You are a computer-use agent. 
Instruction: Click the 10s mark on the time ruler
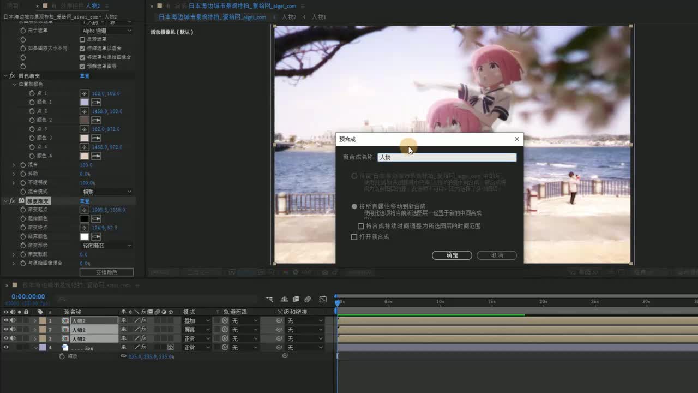pos(440,302)
